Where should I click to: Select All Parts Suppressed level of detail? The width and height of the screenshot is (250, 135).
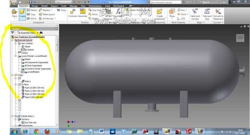click(32, 66)
